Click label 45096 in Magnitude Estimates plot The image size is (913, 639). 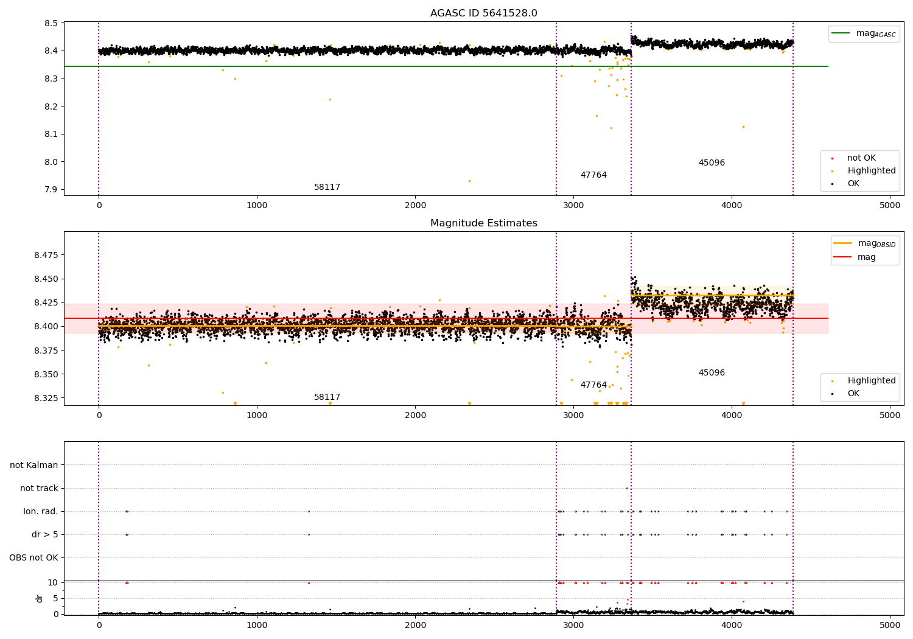click(x=712, y=373)
